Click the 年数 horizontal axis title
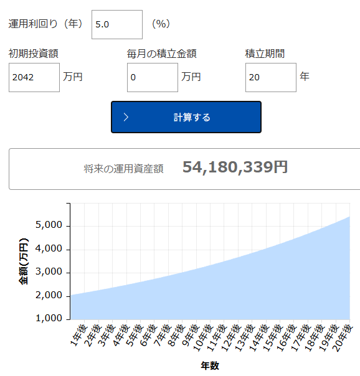 click(x=210, y=365)
